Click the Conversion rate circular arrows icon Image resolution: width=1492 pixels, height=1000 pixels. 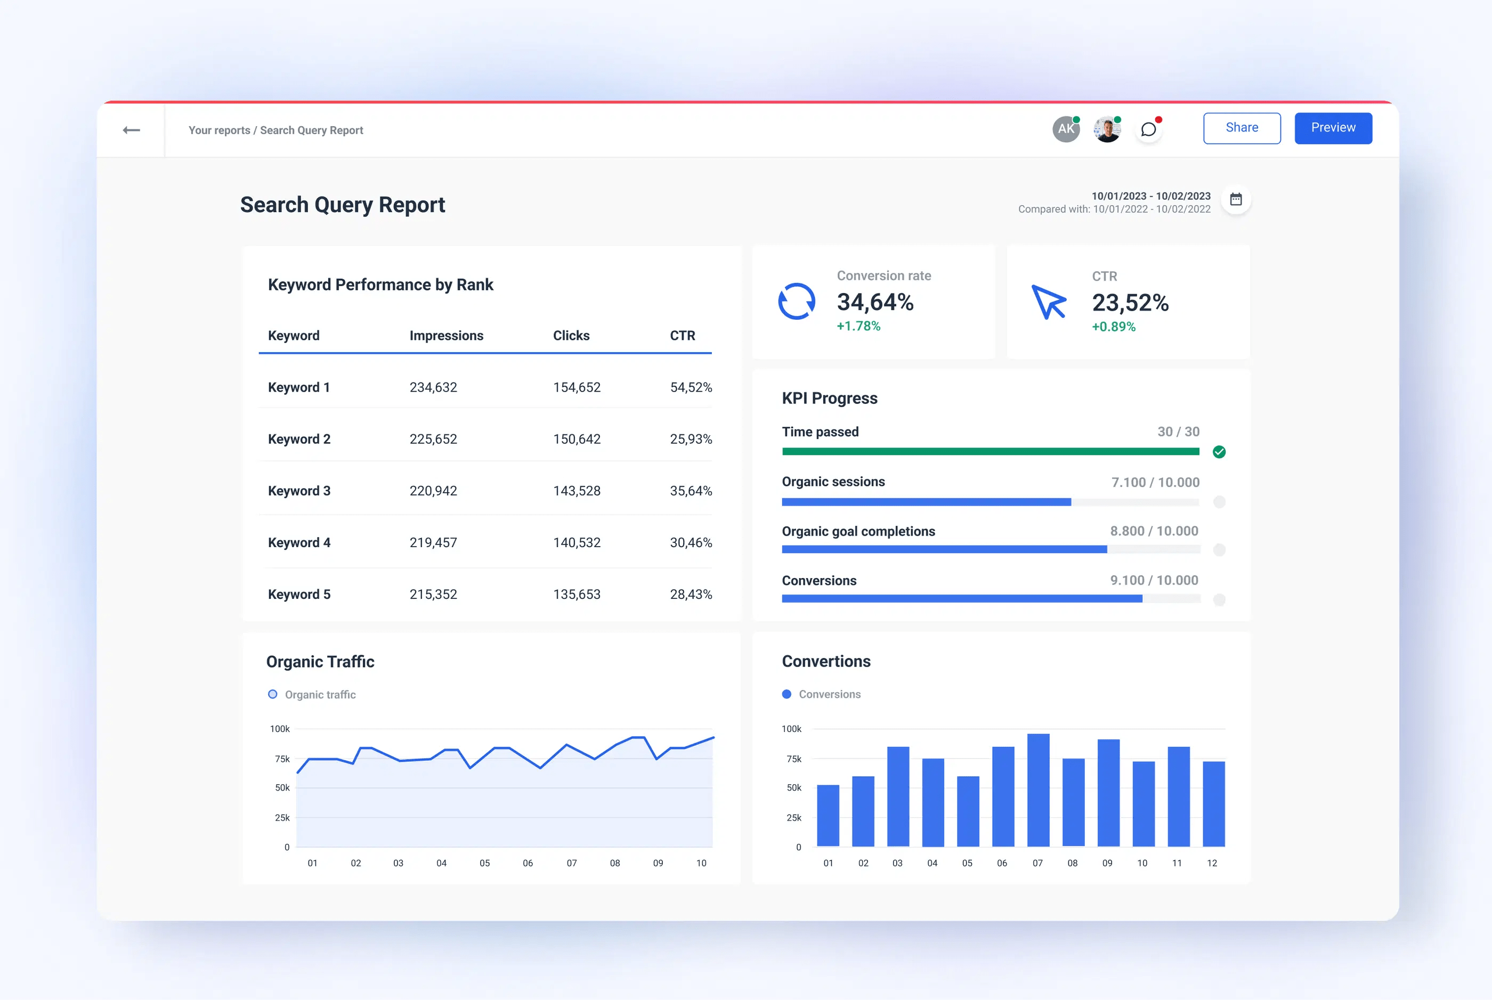(796, 301)
